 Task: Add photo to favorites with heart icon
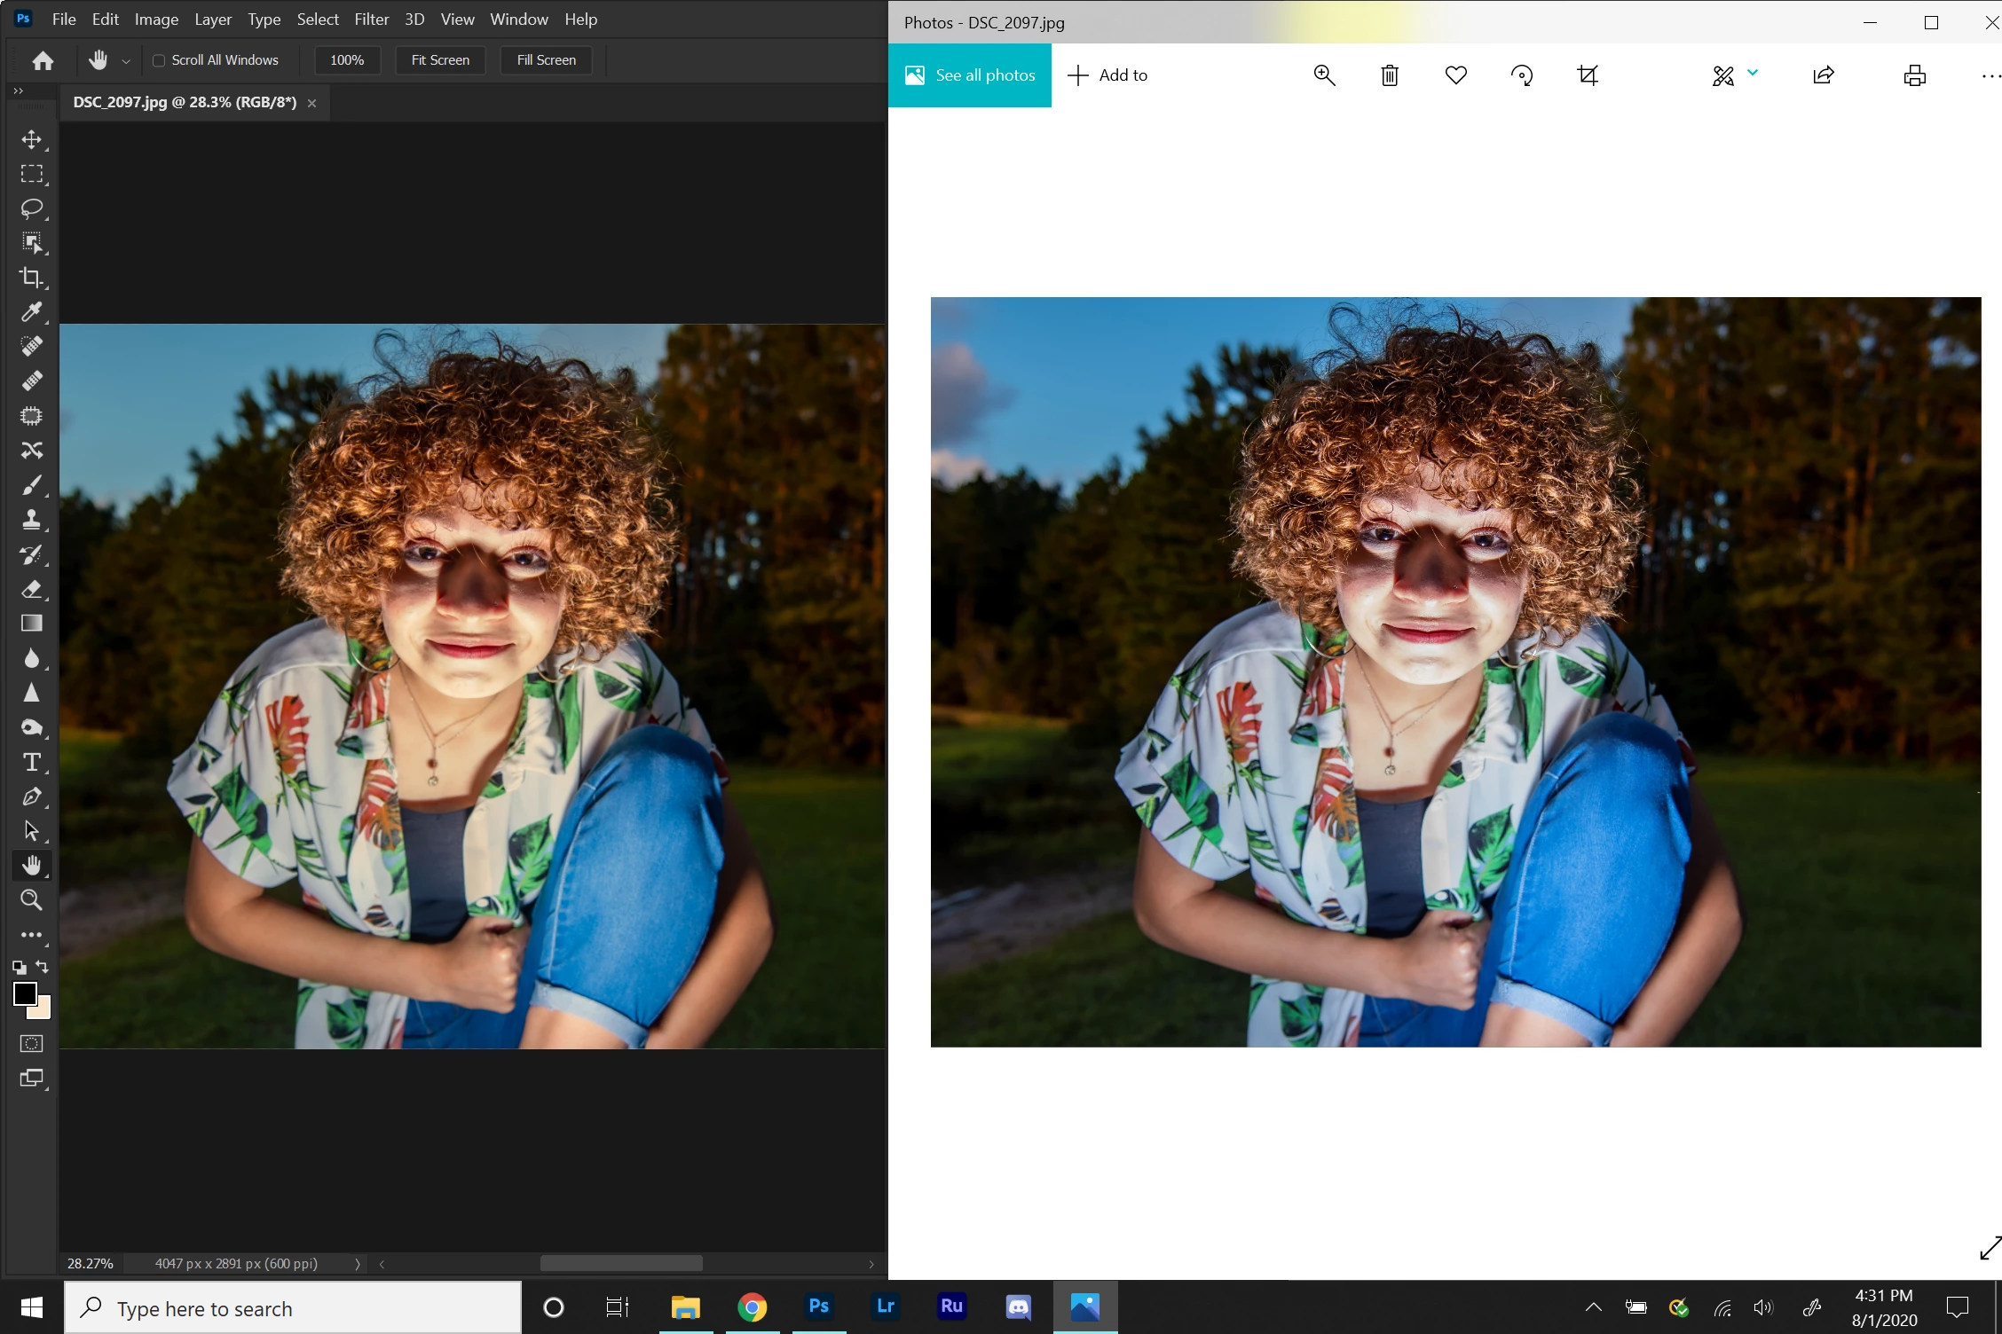1456,75
